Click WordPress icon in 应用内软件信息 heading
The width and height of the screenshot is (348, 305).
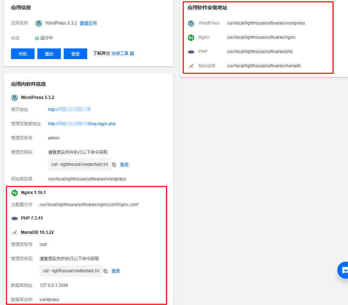click(x=15, y=98)
